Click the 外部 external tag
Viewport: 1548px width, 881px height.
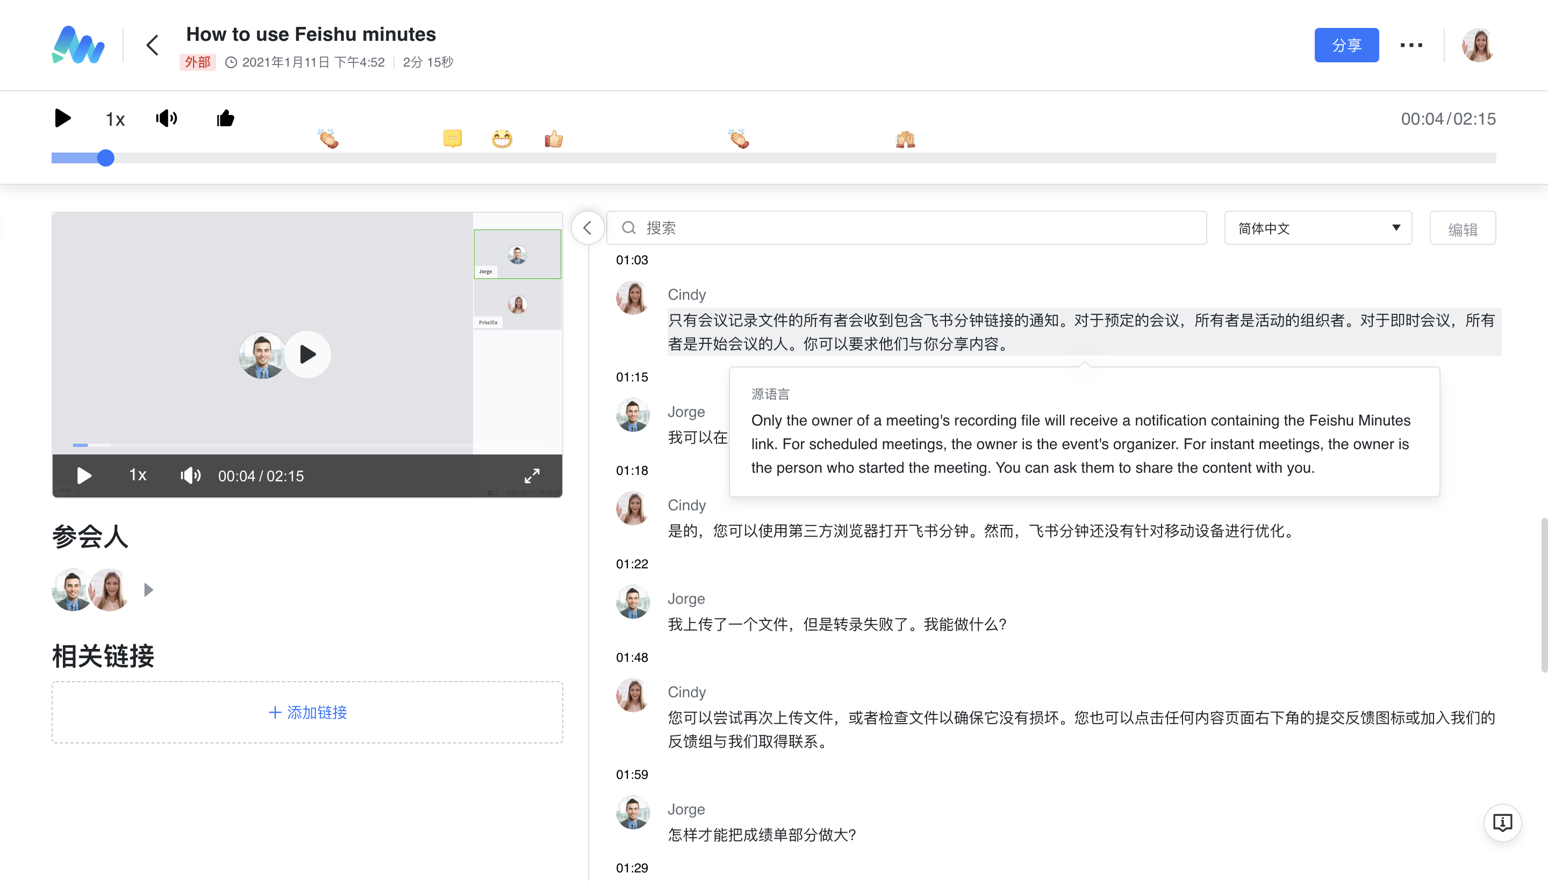tap(197, 62)
